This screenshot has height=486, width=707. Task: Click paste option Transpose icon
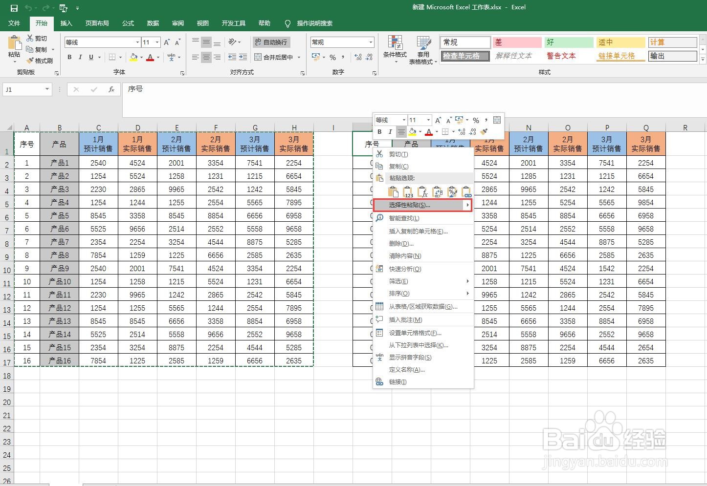[438, 192]
